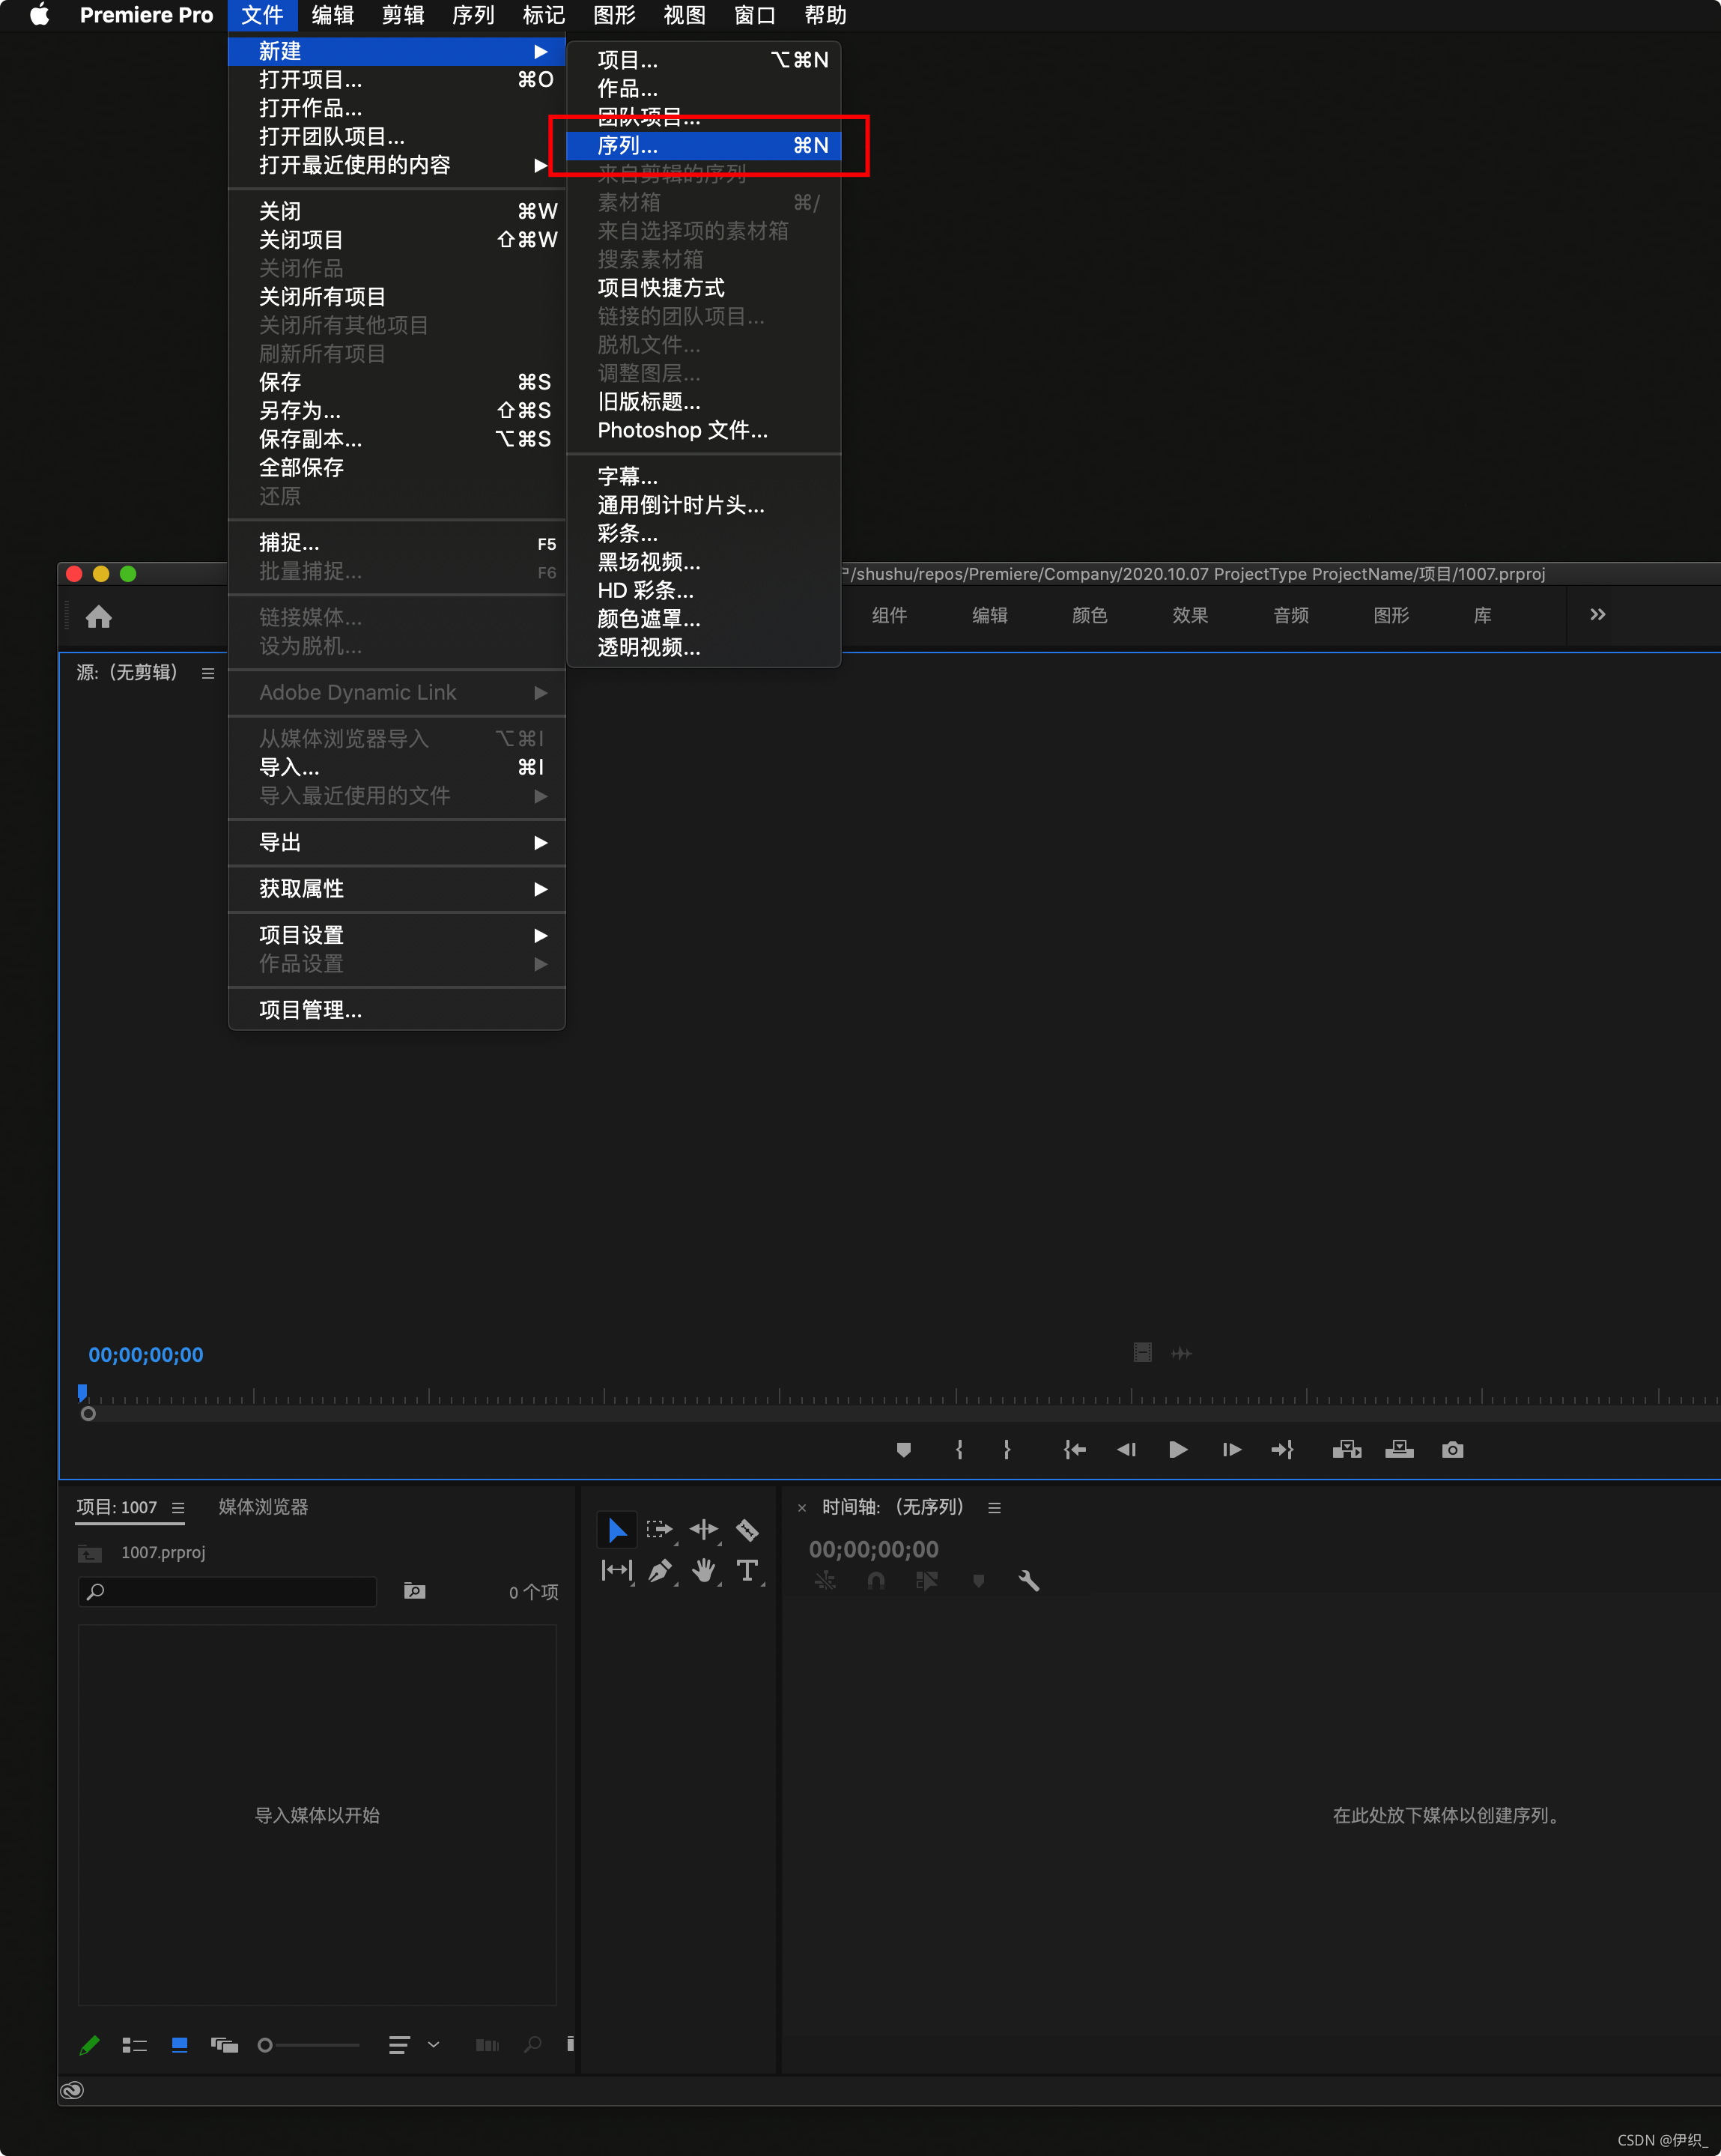
Task: Click the Export Frame camera icon
Action: click(1452, 1450)
